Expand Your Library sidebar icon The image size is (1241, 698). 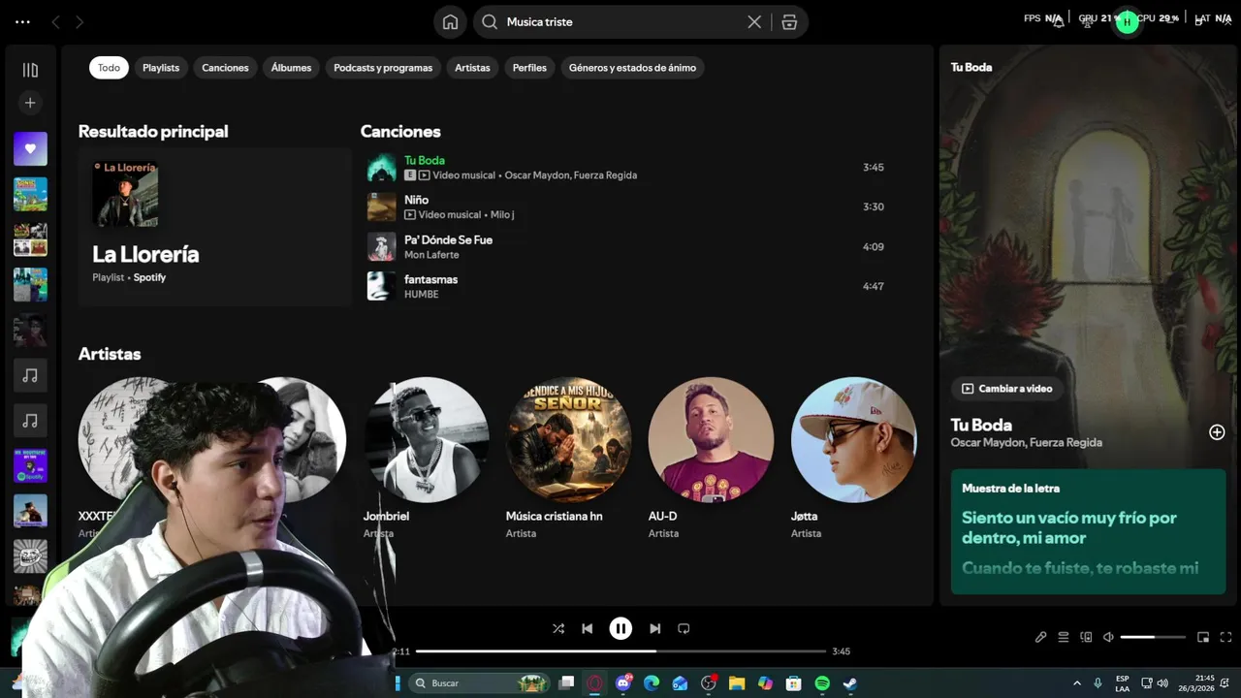[30, 70]
